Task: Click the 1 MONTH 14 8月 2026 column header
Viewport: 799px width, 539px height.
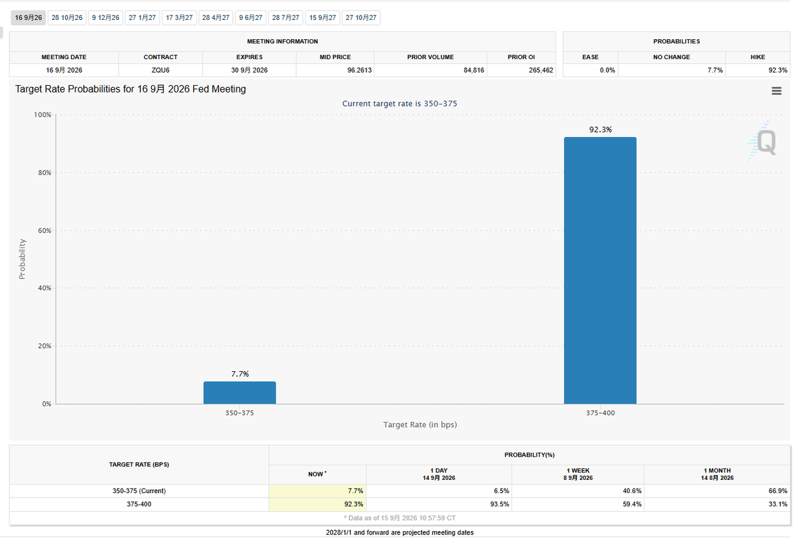Action: [717, 474]
